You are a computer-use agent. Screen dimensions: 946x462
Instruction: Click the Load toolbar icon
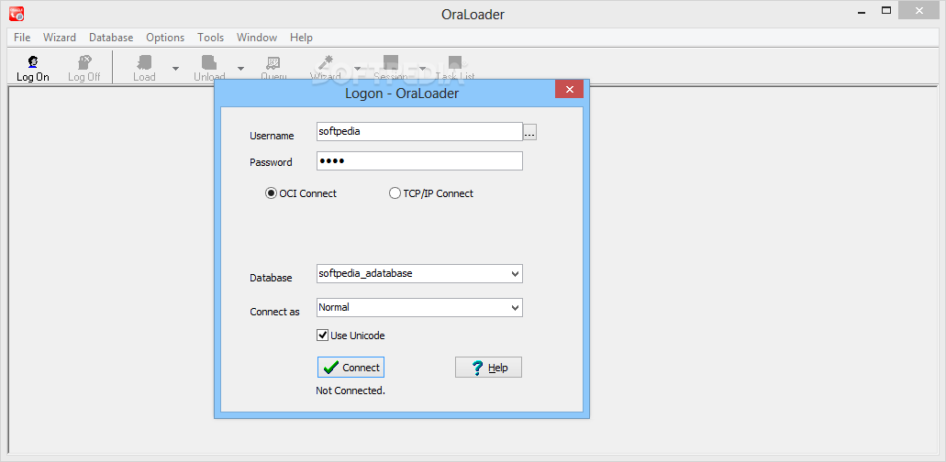tap(144, 68)
